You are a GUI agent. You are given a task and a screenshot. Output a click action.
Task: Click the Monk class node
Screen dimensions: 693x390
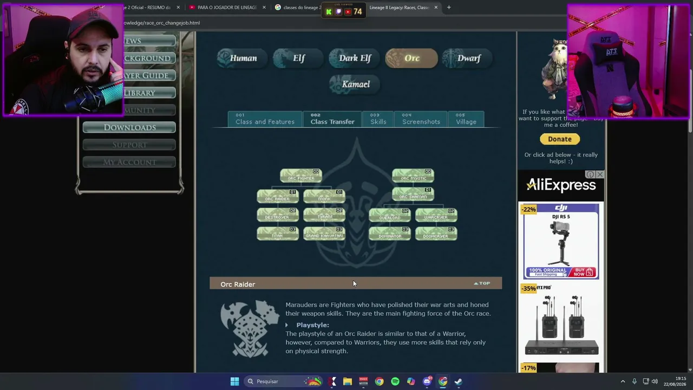point(324,196)
